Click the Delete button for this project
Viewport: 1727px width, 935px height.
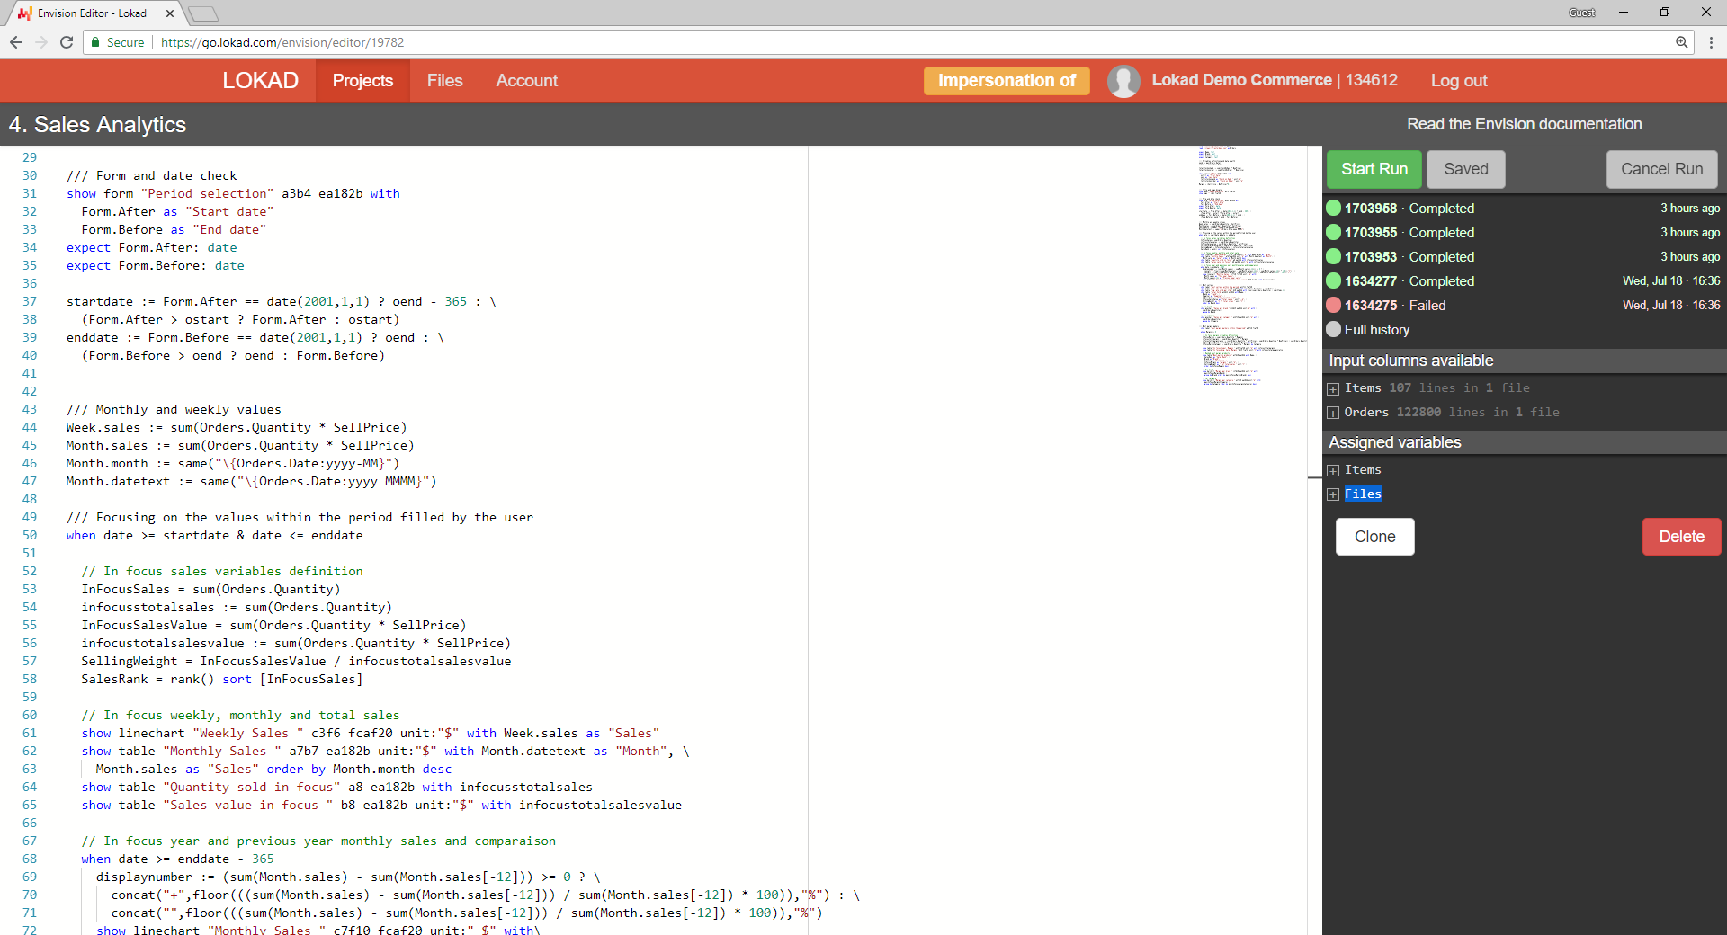pyautogui.click(x=1680, y=536)
